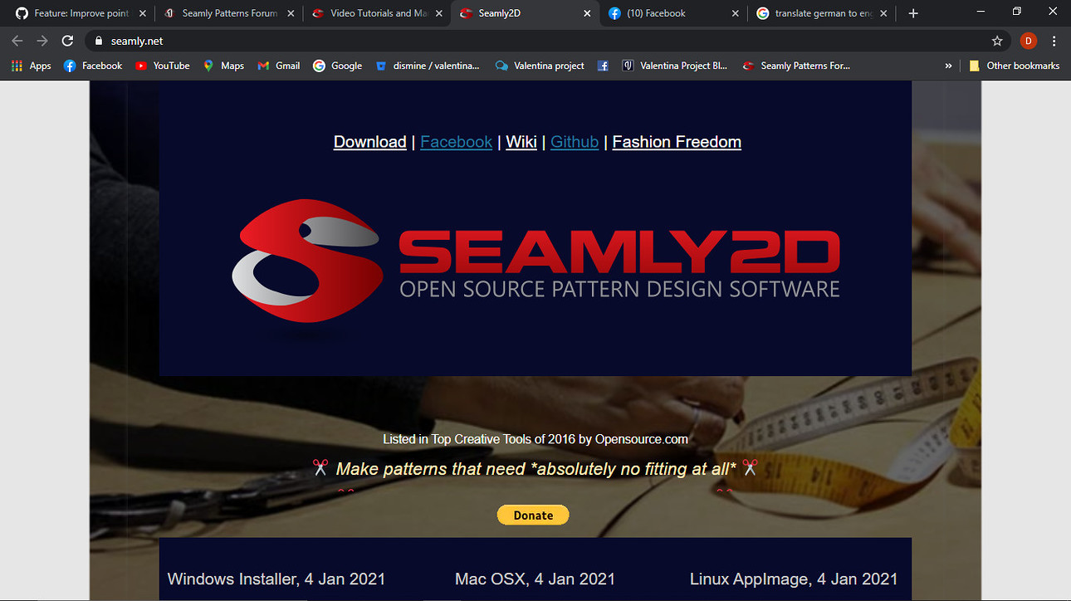Open the Fashion Freedom link

click(x=676, y=142)
